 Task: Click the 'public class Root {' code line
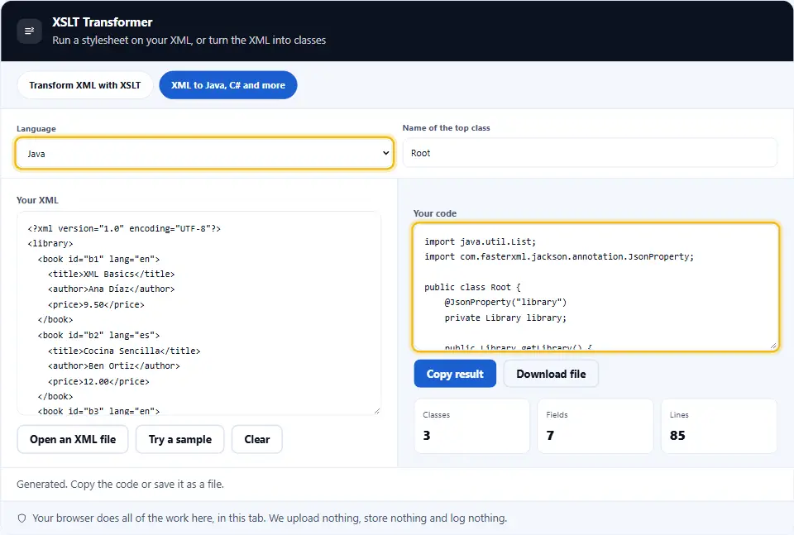472,288
